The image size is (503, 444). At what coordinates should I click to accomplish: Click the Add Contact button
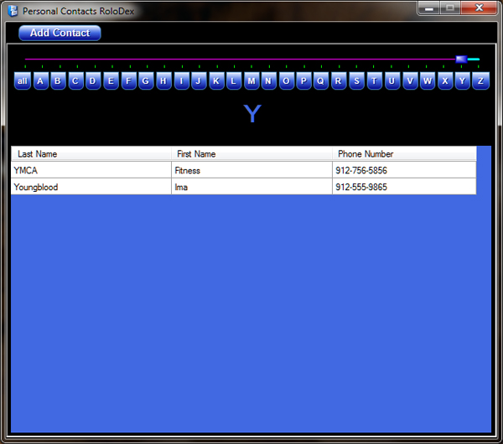60,33
